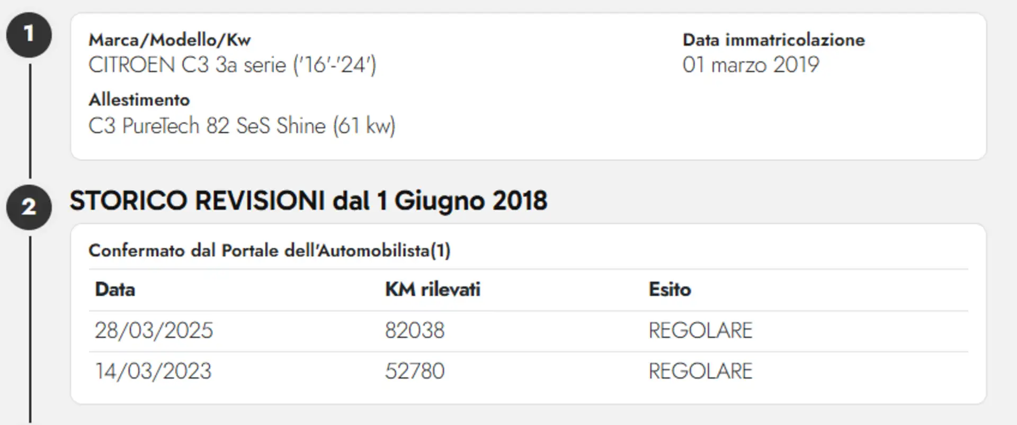Image resolution: width=1017 pixels, height=425 pixels.
Task: Click the Esito column header
Action: click(x=670, y=290)
